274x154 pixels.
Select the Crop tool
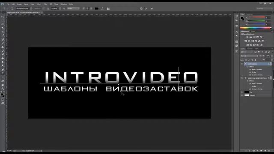click(x=3, y=32)
